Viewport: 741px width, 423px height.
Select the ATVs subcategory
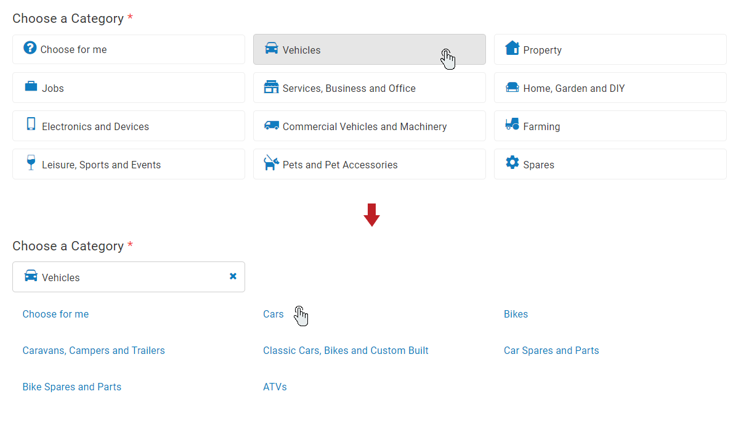point(275,387)
